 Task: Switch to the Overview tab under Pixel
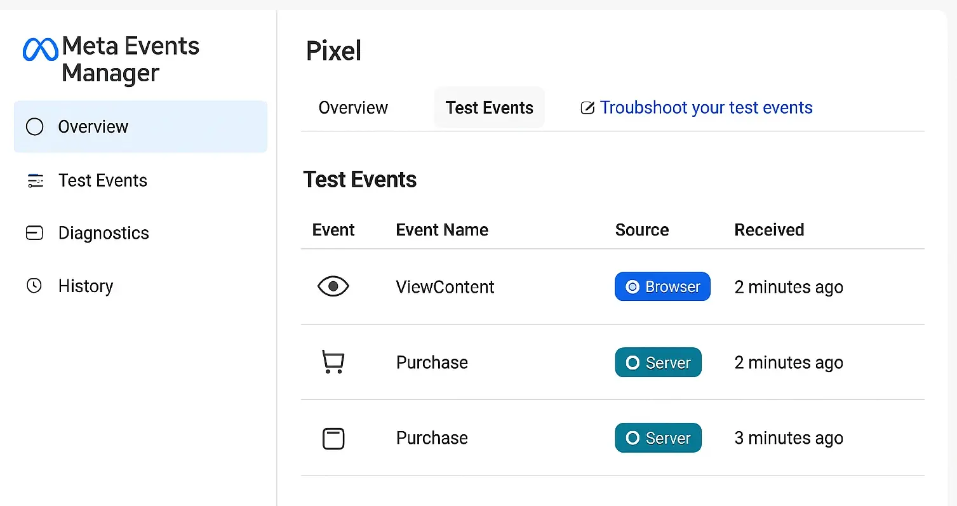tap(353, 108)
